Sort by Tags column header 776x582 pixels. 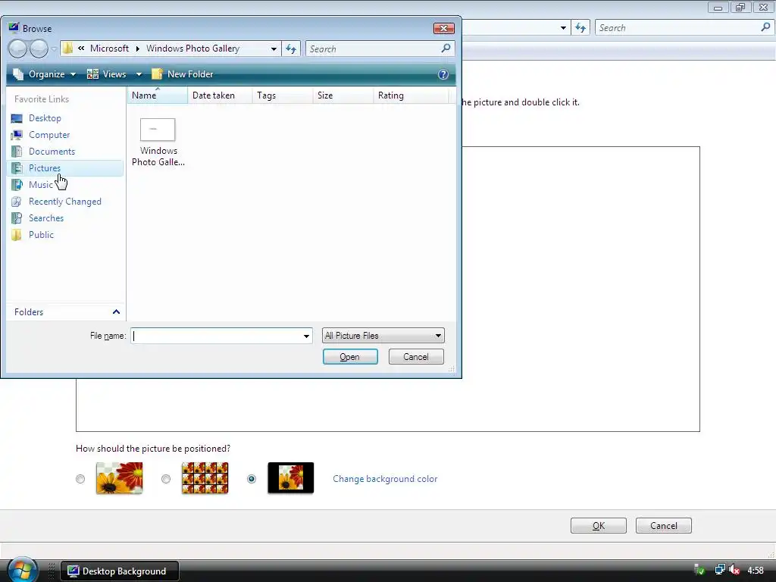pos(283,95)
